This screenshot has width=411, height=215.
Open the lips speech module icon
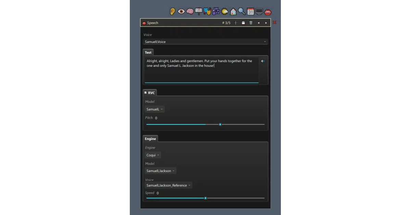(x=268, y=12)
